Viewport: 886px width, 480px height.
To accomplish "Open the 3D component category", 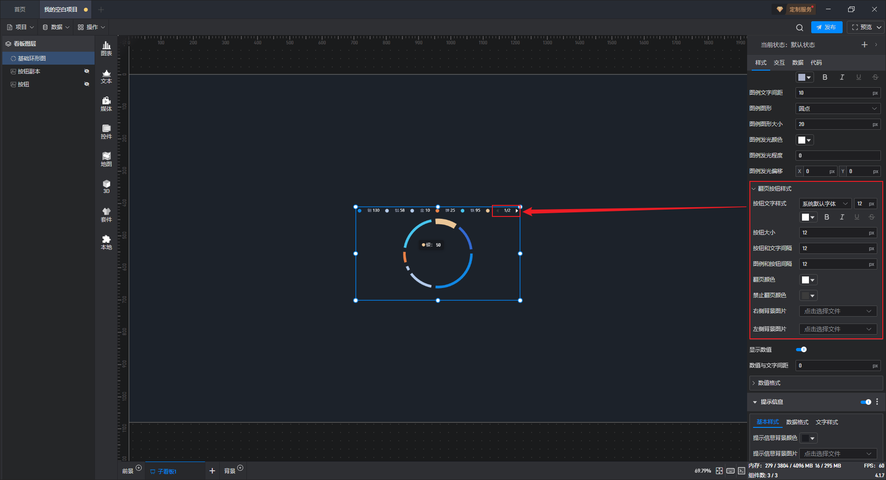I will [x=106, y=186].
